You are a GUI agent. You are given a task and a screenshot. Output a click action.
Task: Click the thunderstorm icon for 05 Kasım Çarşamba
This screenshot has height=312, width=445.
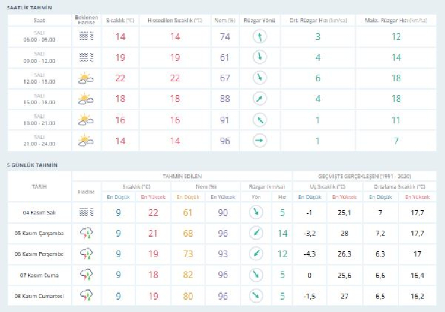click(x=86, y=233)
